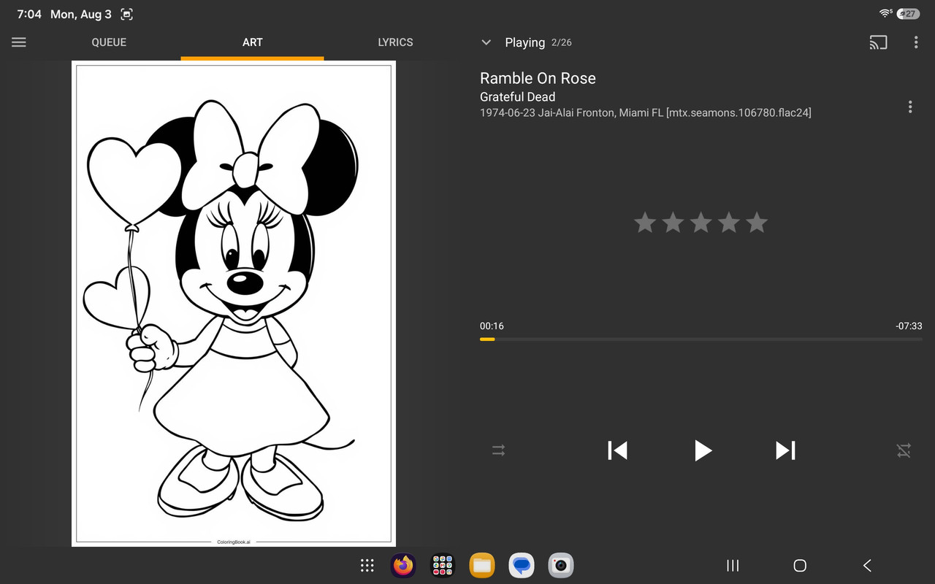This screenshot has width=935, height=584.
Task: Click the 1974-06-23 Jai-Alai Fronton album text
Action: 646,112
